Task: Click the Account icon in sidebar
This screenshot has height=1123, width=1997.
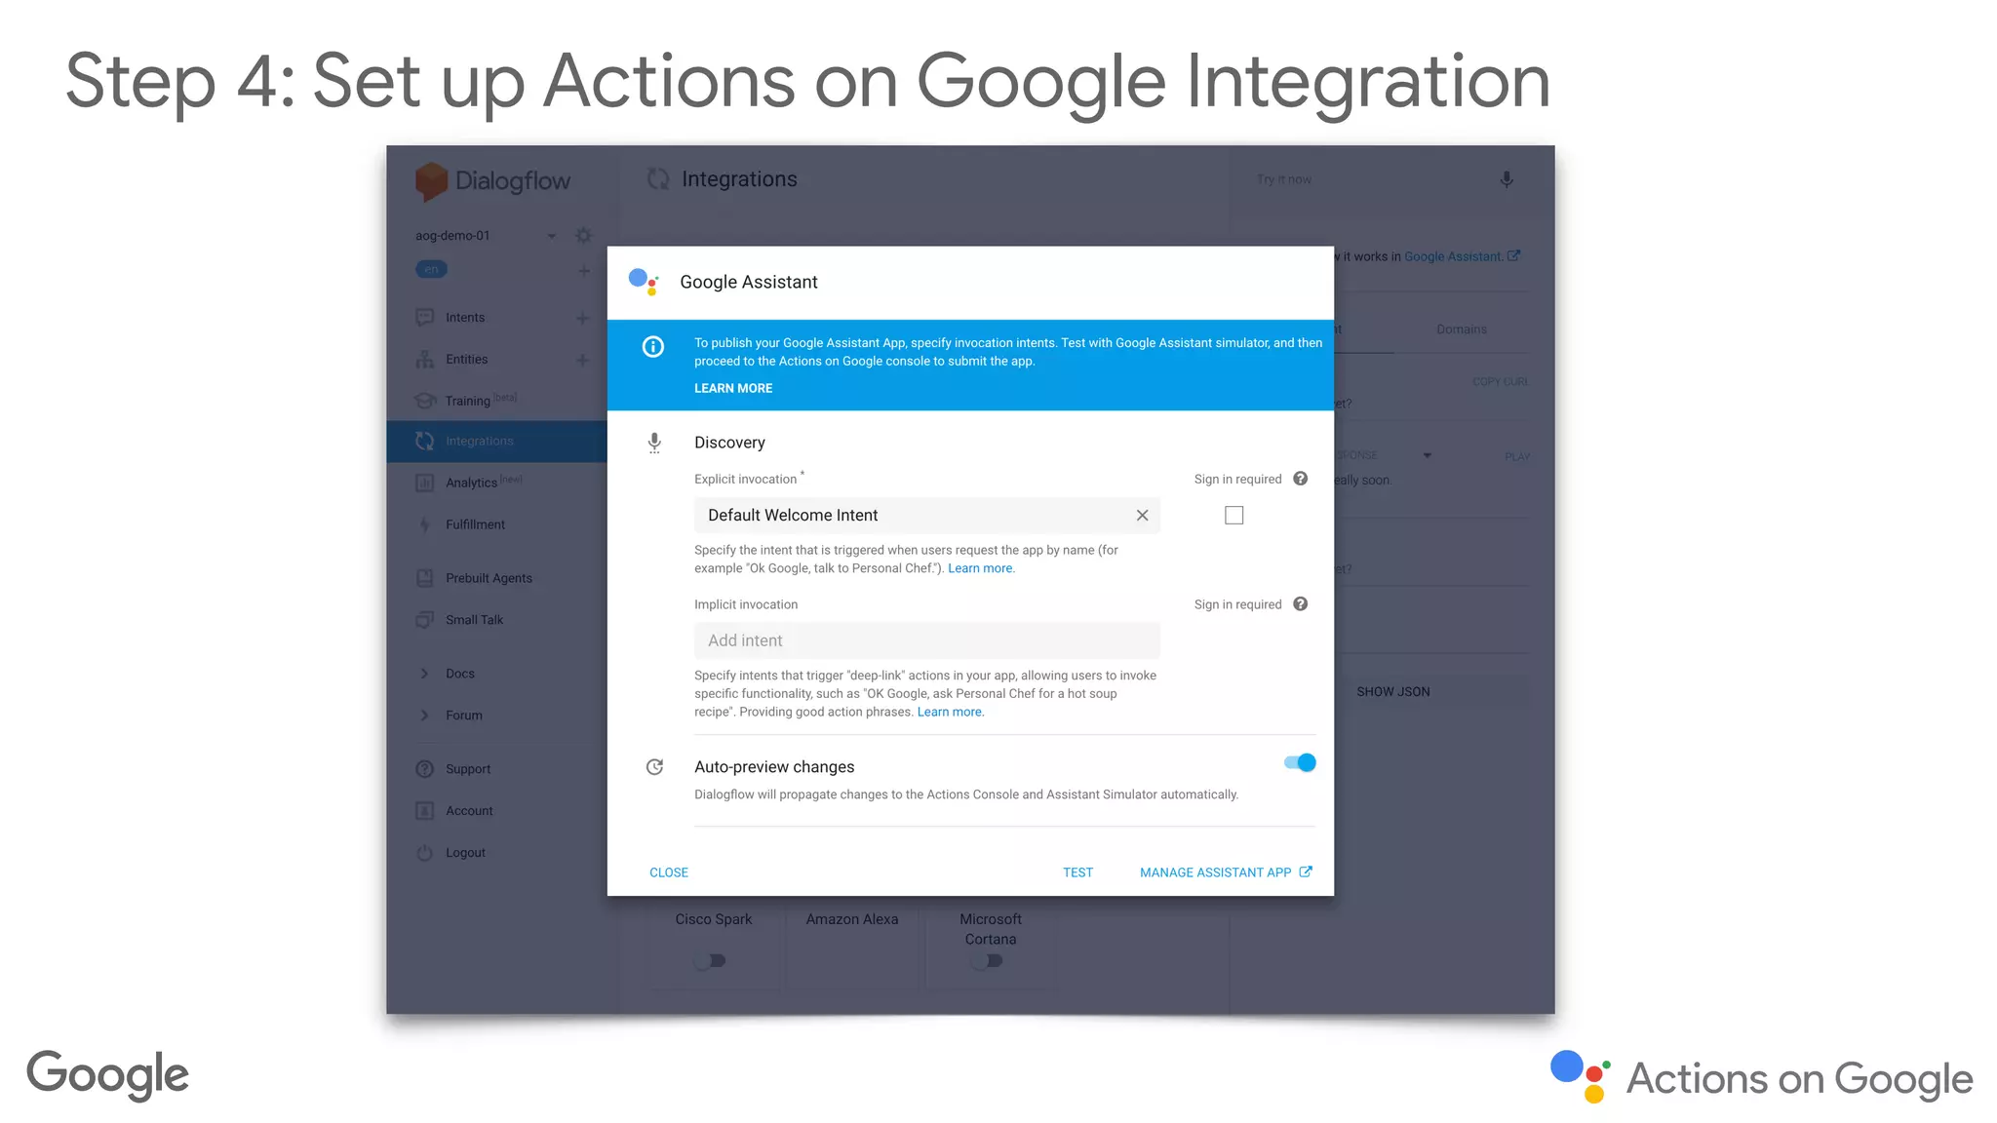Action: click(424, 810)
